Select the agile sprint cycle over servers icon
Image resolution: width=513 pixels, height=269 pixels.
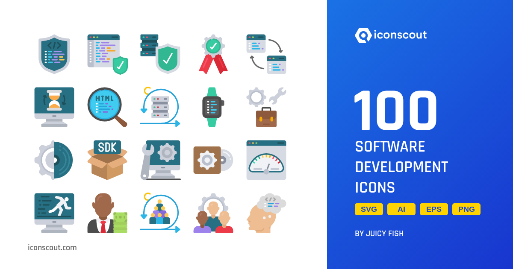pos(160,107)
